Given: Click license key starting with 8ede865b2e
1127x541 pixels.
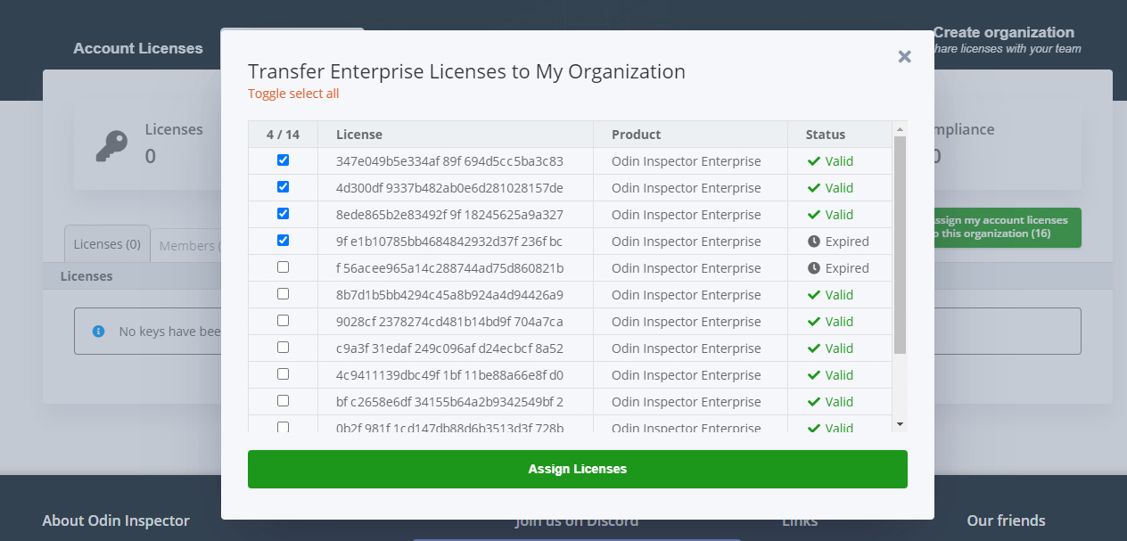Looking at the screenshot, I should pyautogui.click(x=449, y=215).
